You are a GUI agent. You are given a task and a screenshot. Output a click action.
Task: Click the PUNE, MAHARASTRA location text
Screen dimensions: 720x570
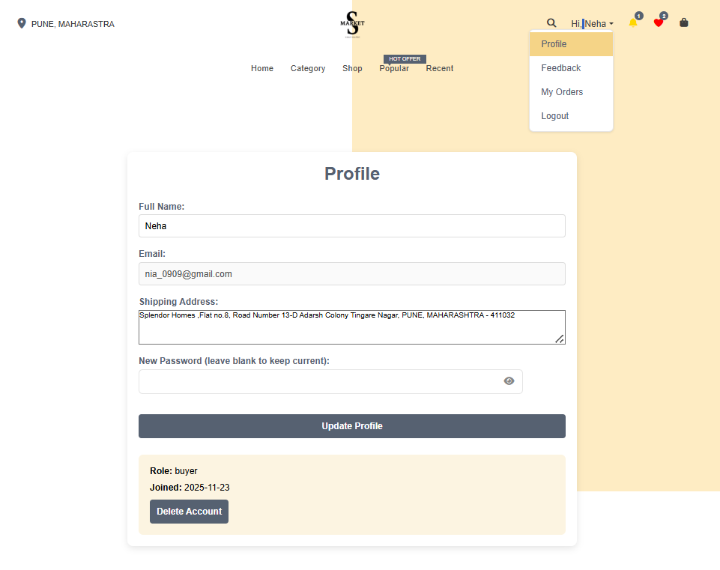[x=73, y=24]
